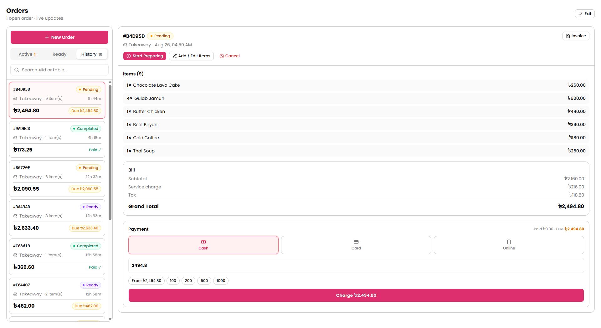The height and width of the screenshot is (328, 601).
Task: Click the Due ৳2,633.40 badge
Action: point(85,228)
